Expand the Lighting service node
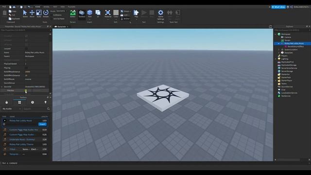Image resolution: width=311 pixels, height=175 pixels. 276,59
